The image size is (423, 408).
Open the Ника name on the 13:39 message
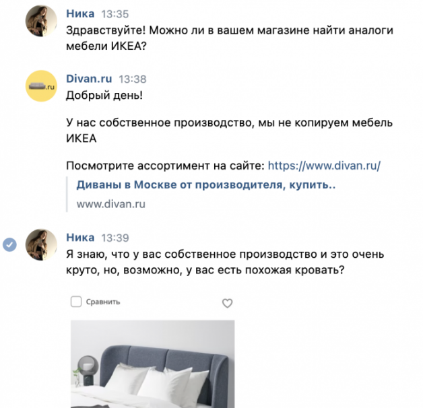[x=80, y=237]
